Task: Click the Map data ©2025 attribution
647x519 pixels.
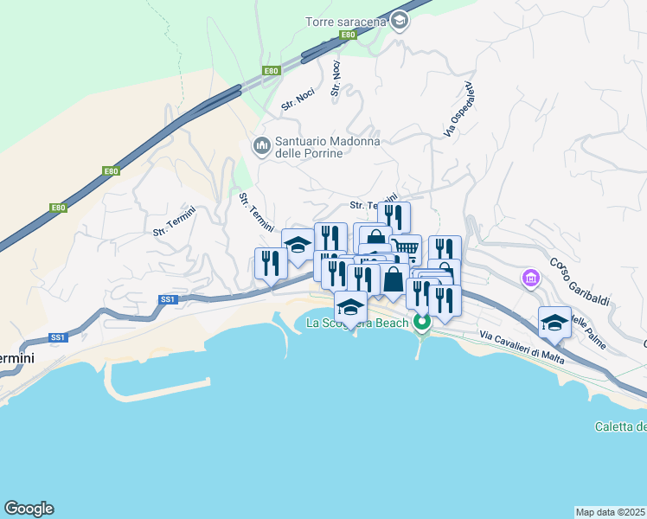Action: pos(611,512)
